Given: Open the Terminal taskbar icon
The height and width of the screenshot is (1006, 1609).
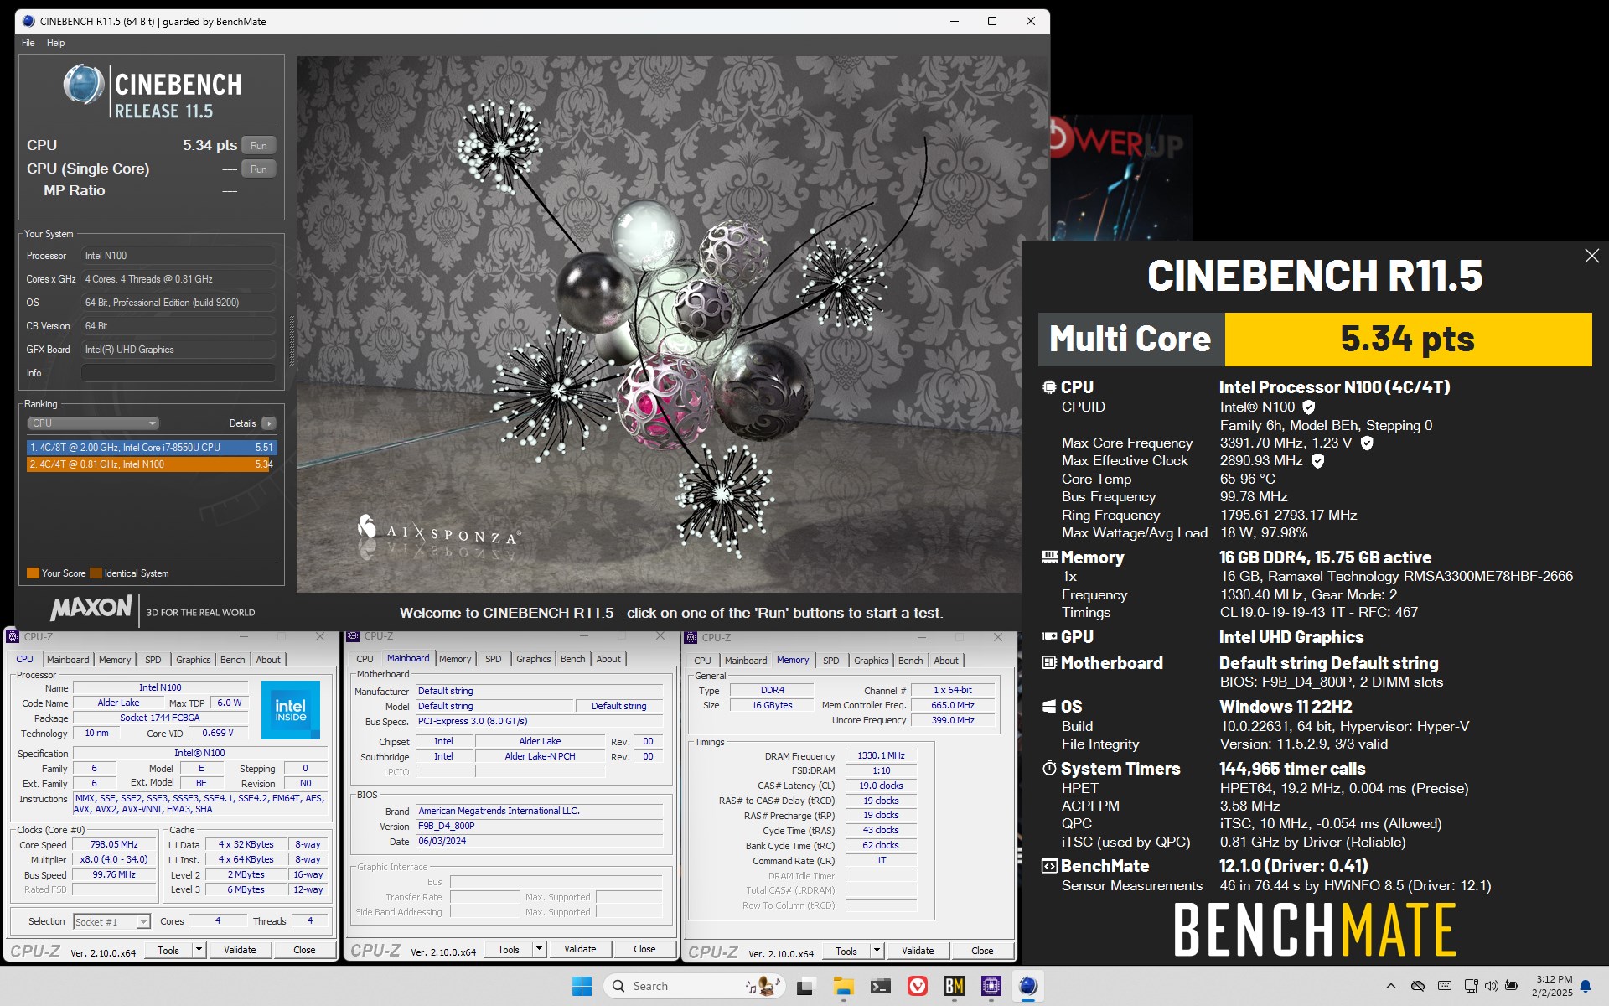Looking at the screenshot, I should (x=880, y=986).
